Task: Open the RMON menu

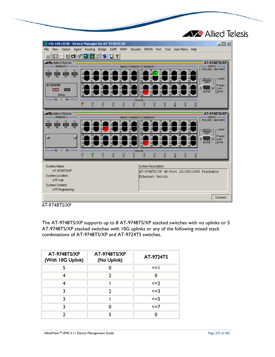Action: click(148, 49)
